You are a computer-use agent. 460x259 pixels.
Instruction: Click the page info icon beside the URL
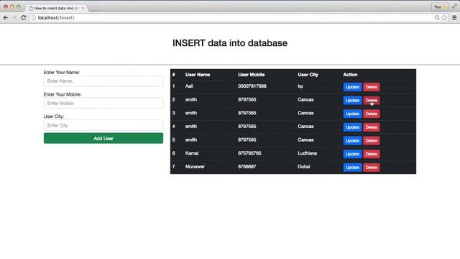tap(34, 18)
